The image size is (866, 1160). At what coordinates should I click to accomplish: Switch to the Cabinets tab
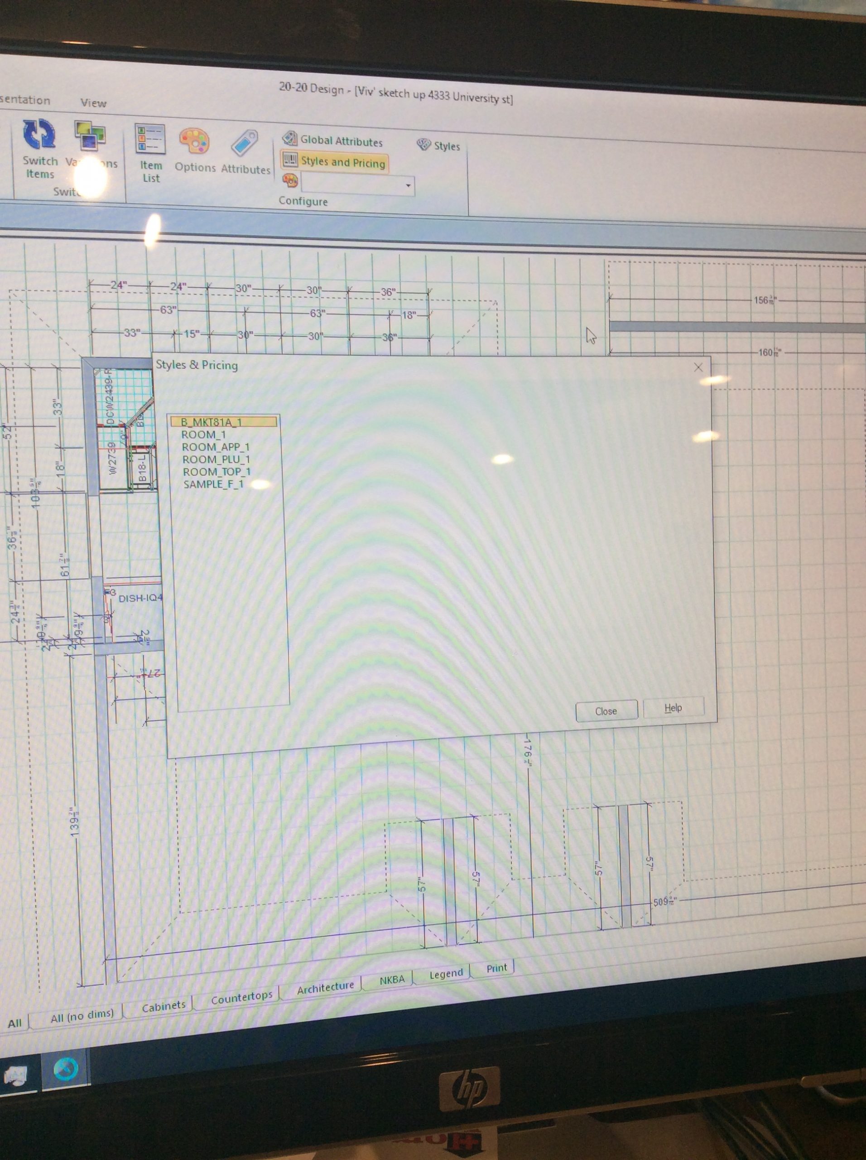pos(164,1006)
